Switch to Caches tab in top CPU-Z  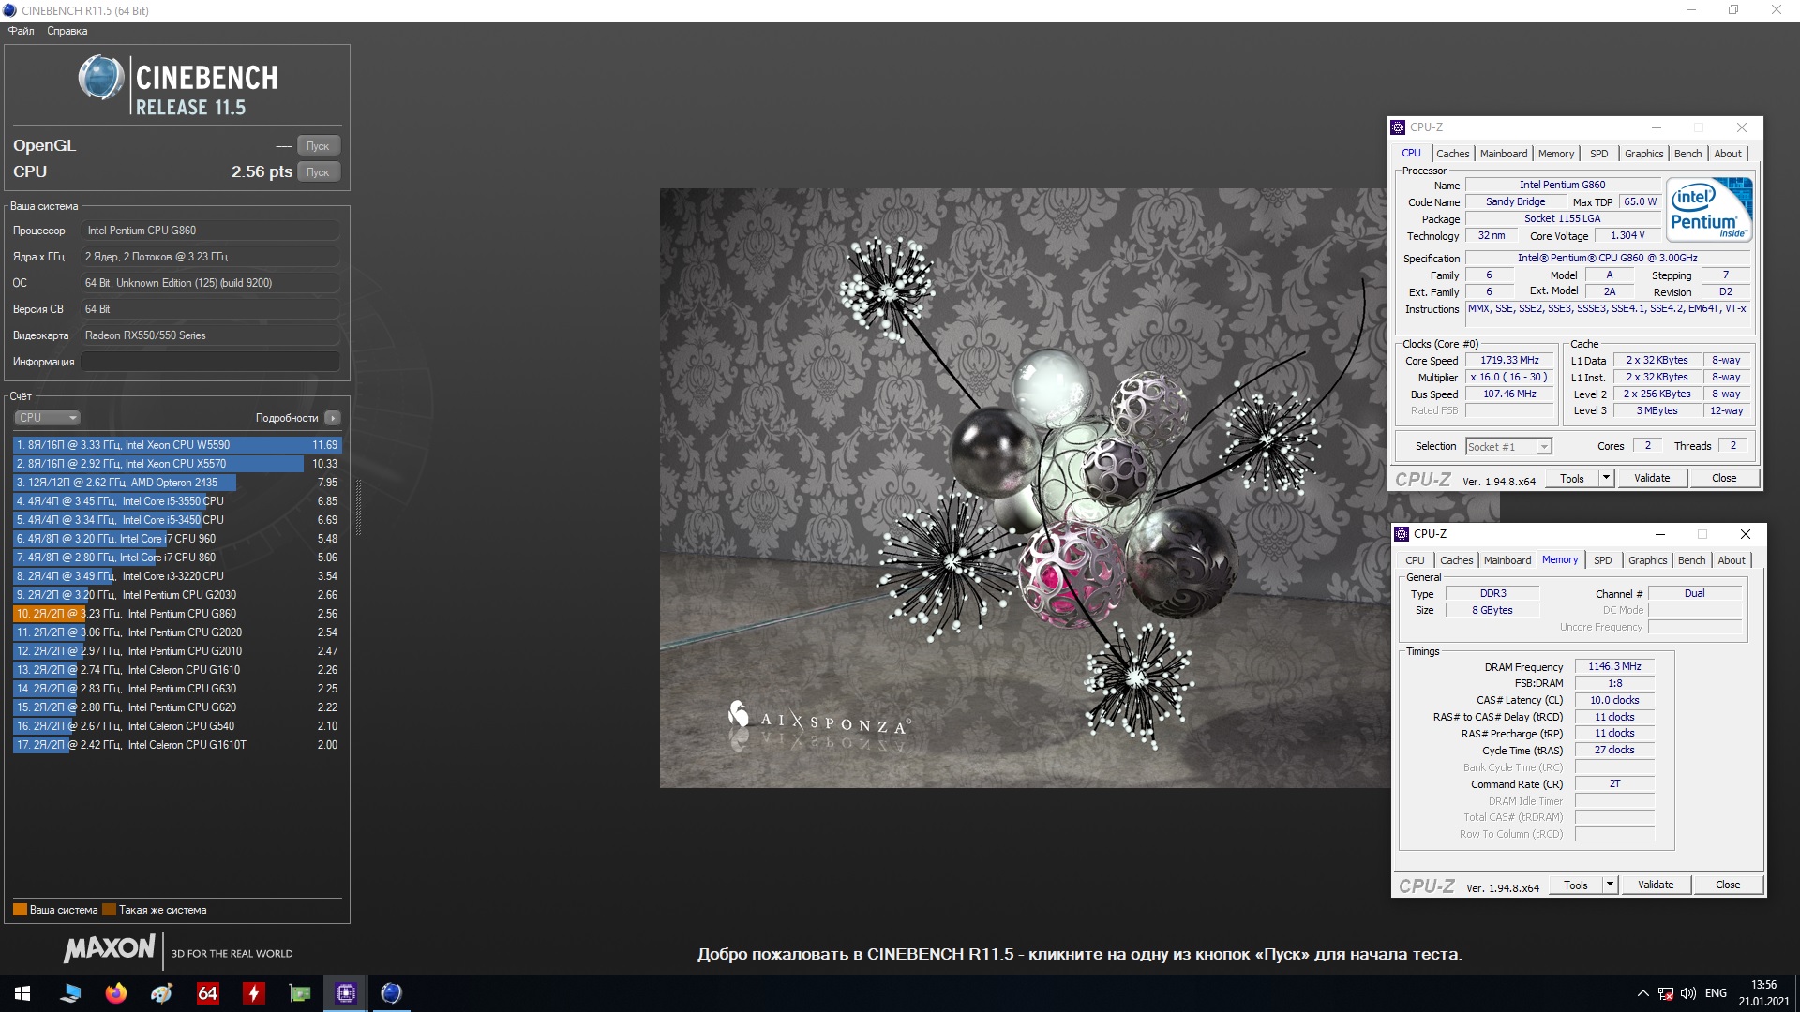(x=1452, y=154)
